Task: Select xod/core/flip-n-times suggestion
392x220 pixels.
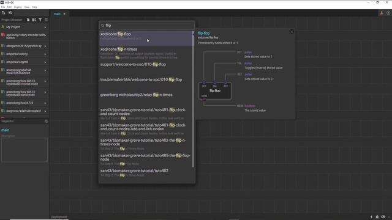Action: point(146,53)
